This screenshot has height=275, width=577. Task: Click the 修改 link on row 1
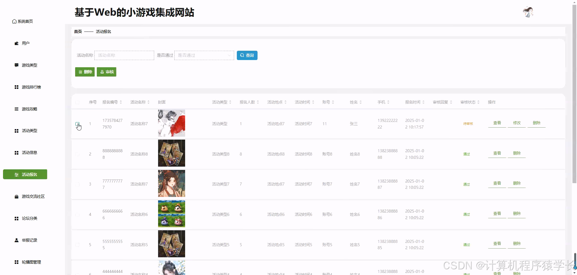(516, 122)
